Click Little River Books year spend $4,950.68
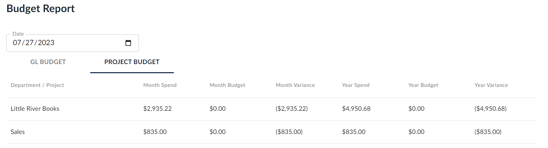 pos(356,109)
